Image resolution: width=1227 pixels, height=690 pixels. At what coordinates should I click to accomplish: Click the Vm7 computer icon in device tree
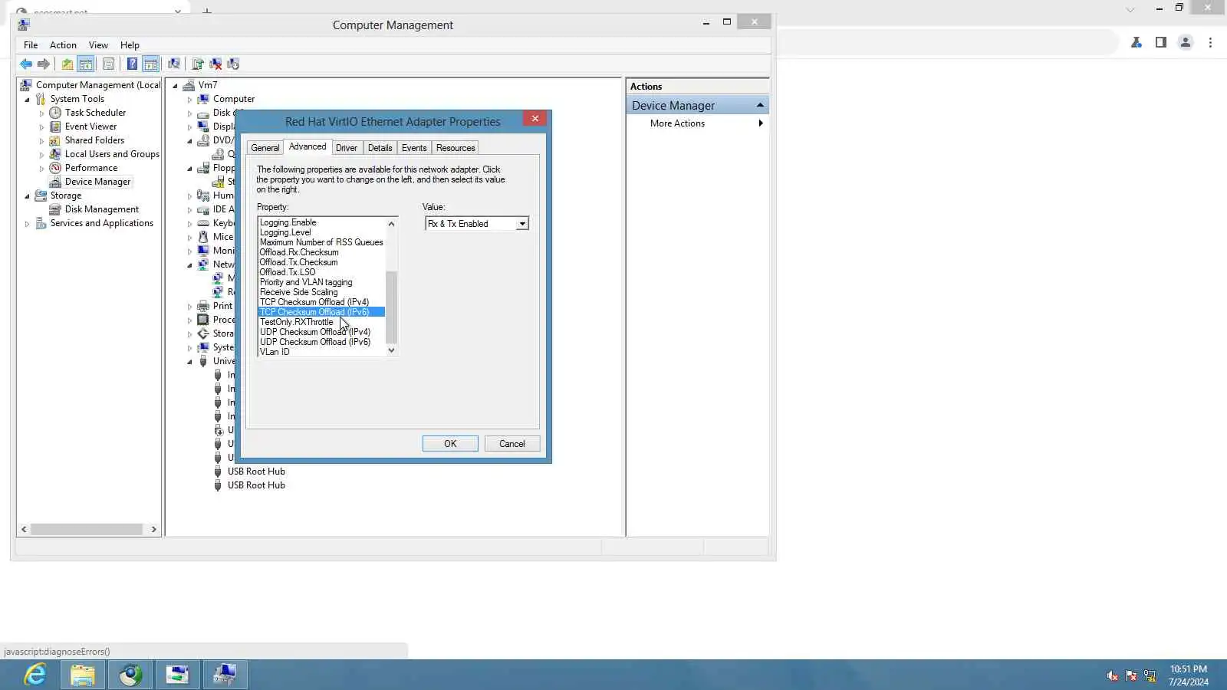point(189,85)
